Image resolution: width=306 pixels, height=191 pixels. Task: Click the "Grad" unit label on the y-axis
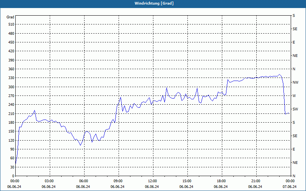10,17
